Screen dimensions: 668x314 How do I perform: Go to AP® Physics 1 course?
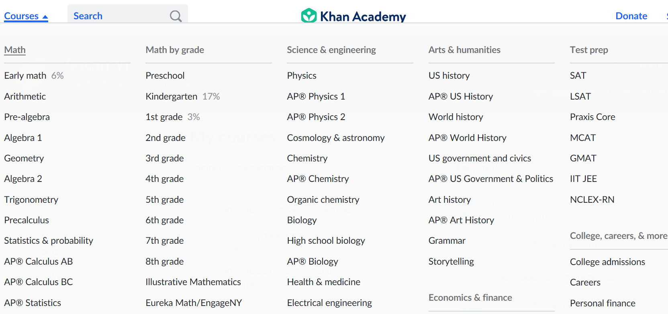[316, 96]
